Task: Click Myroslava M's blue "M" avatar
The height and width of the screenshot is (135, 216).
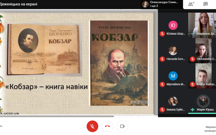Action: tap(173, 76)
